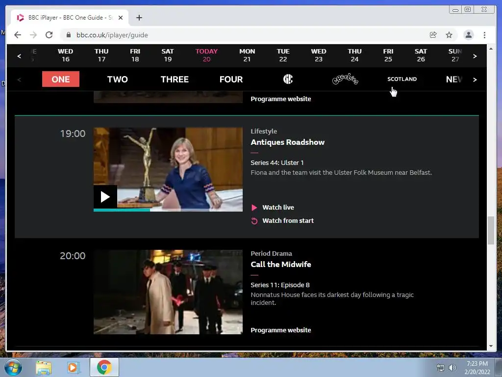The image size is (502, 377).
Task: Select the BBC iPlayer browser tab
Action: [70, 18]
